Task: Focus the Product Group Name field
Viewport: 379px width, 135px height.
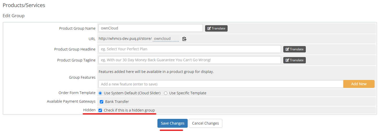Action: 151,28
